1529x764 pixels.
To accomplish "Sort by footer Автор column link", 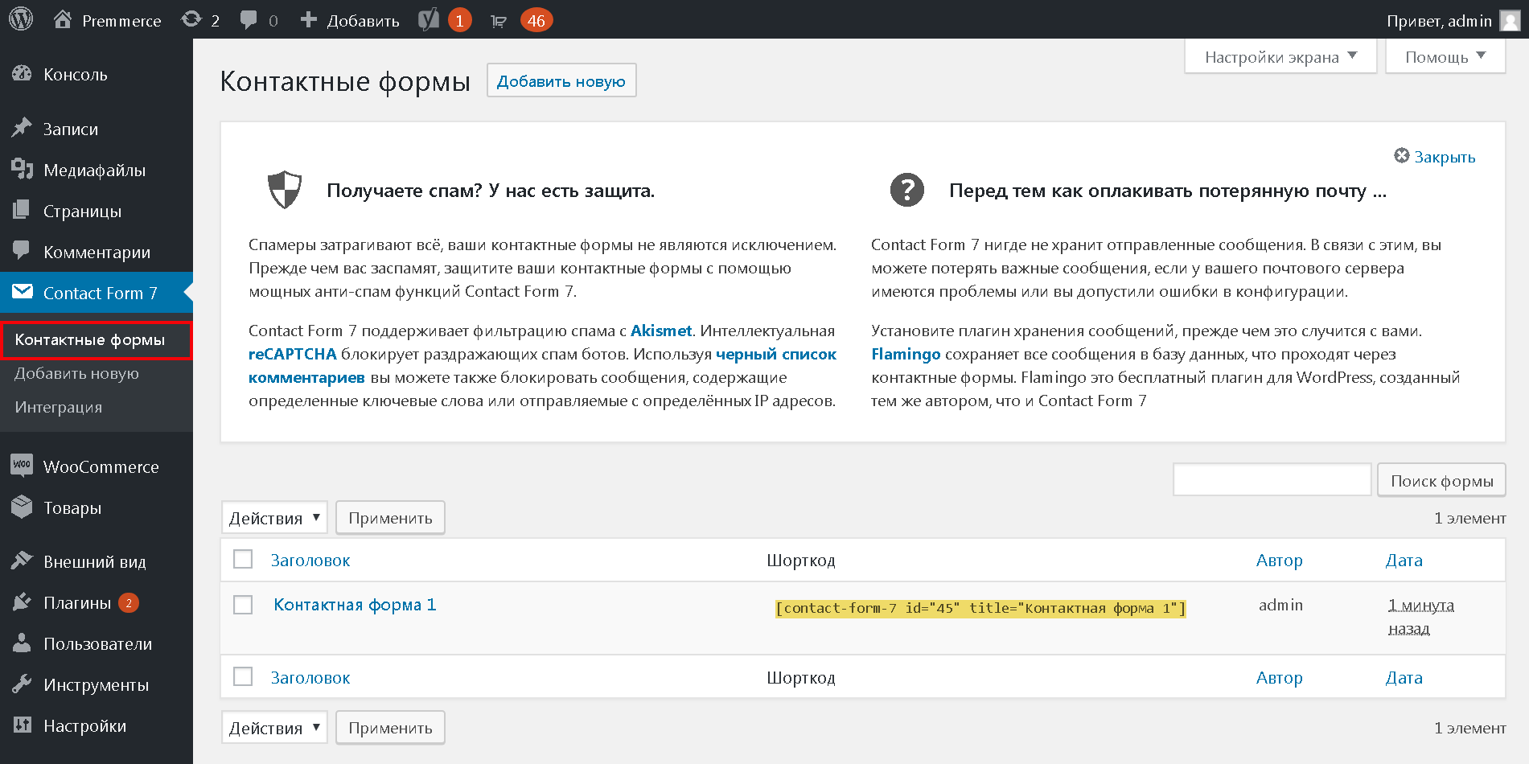I will pyautogui.click(x=1280, y=678).
